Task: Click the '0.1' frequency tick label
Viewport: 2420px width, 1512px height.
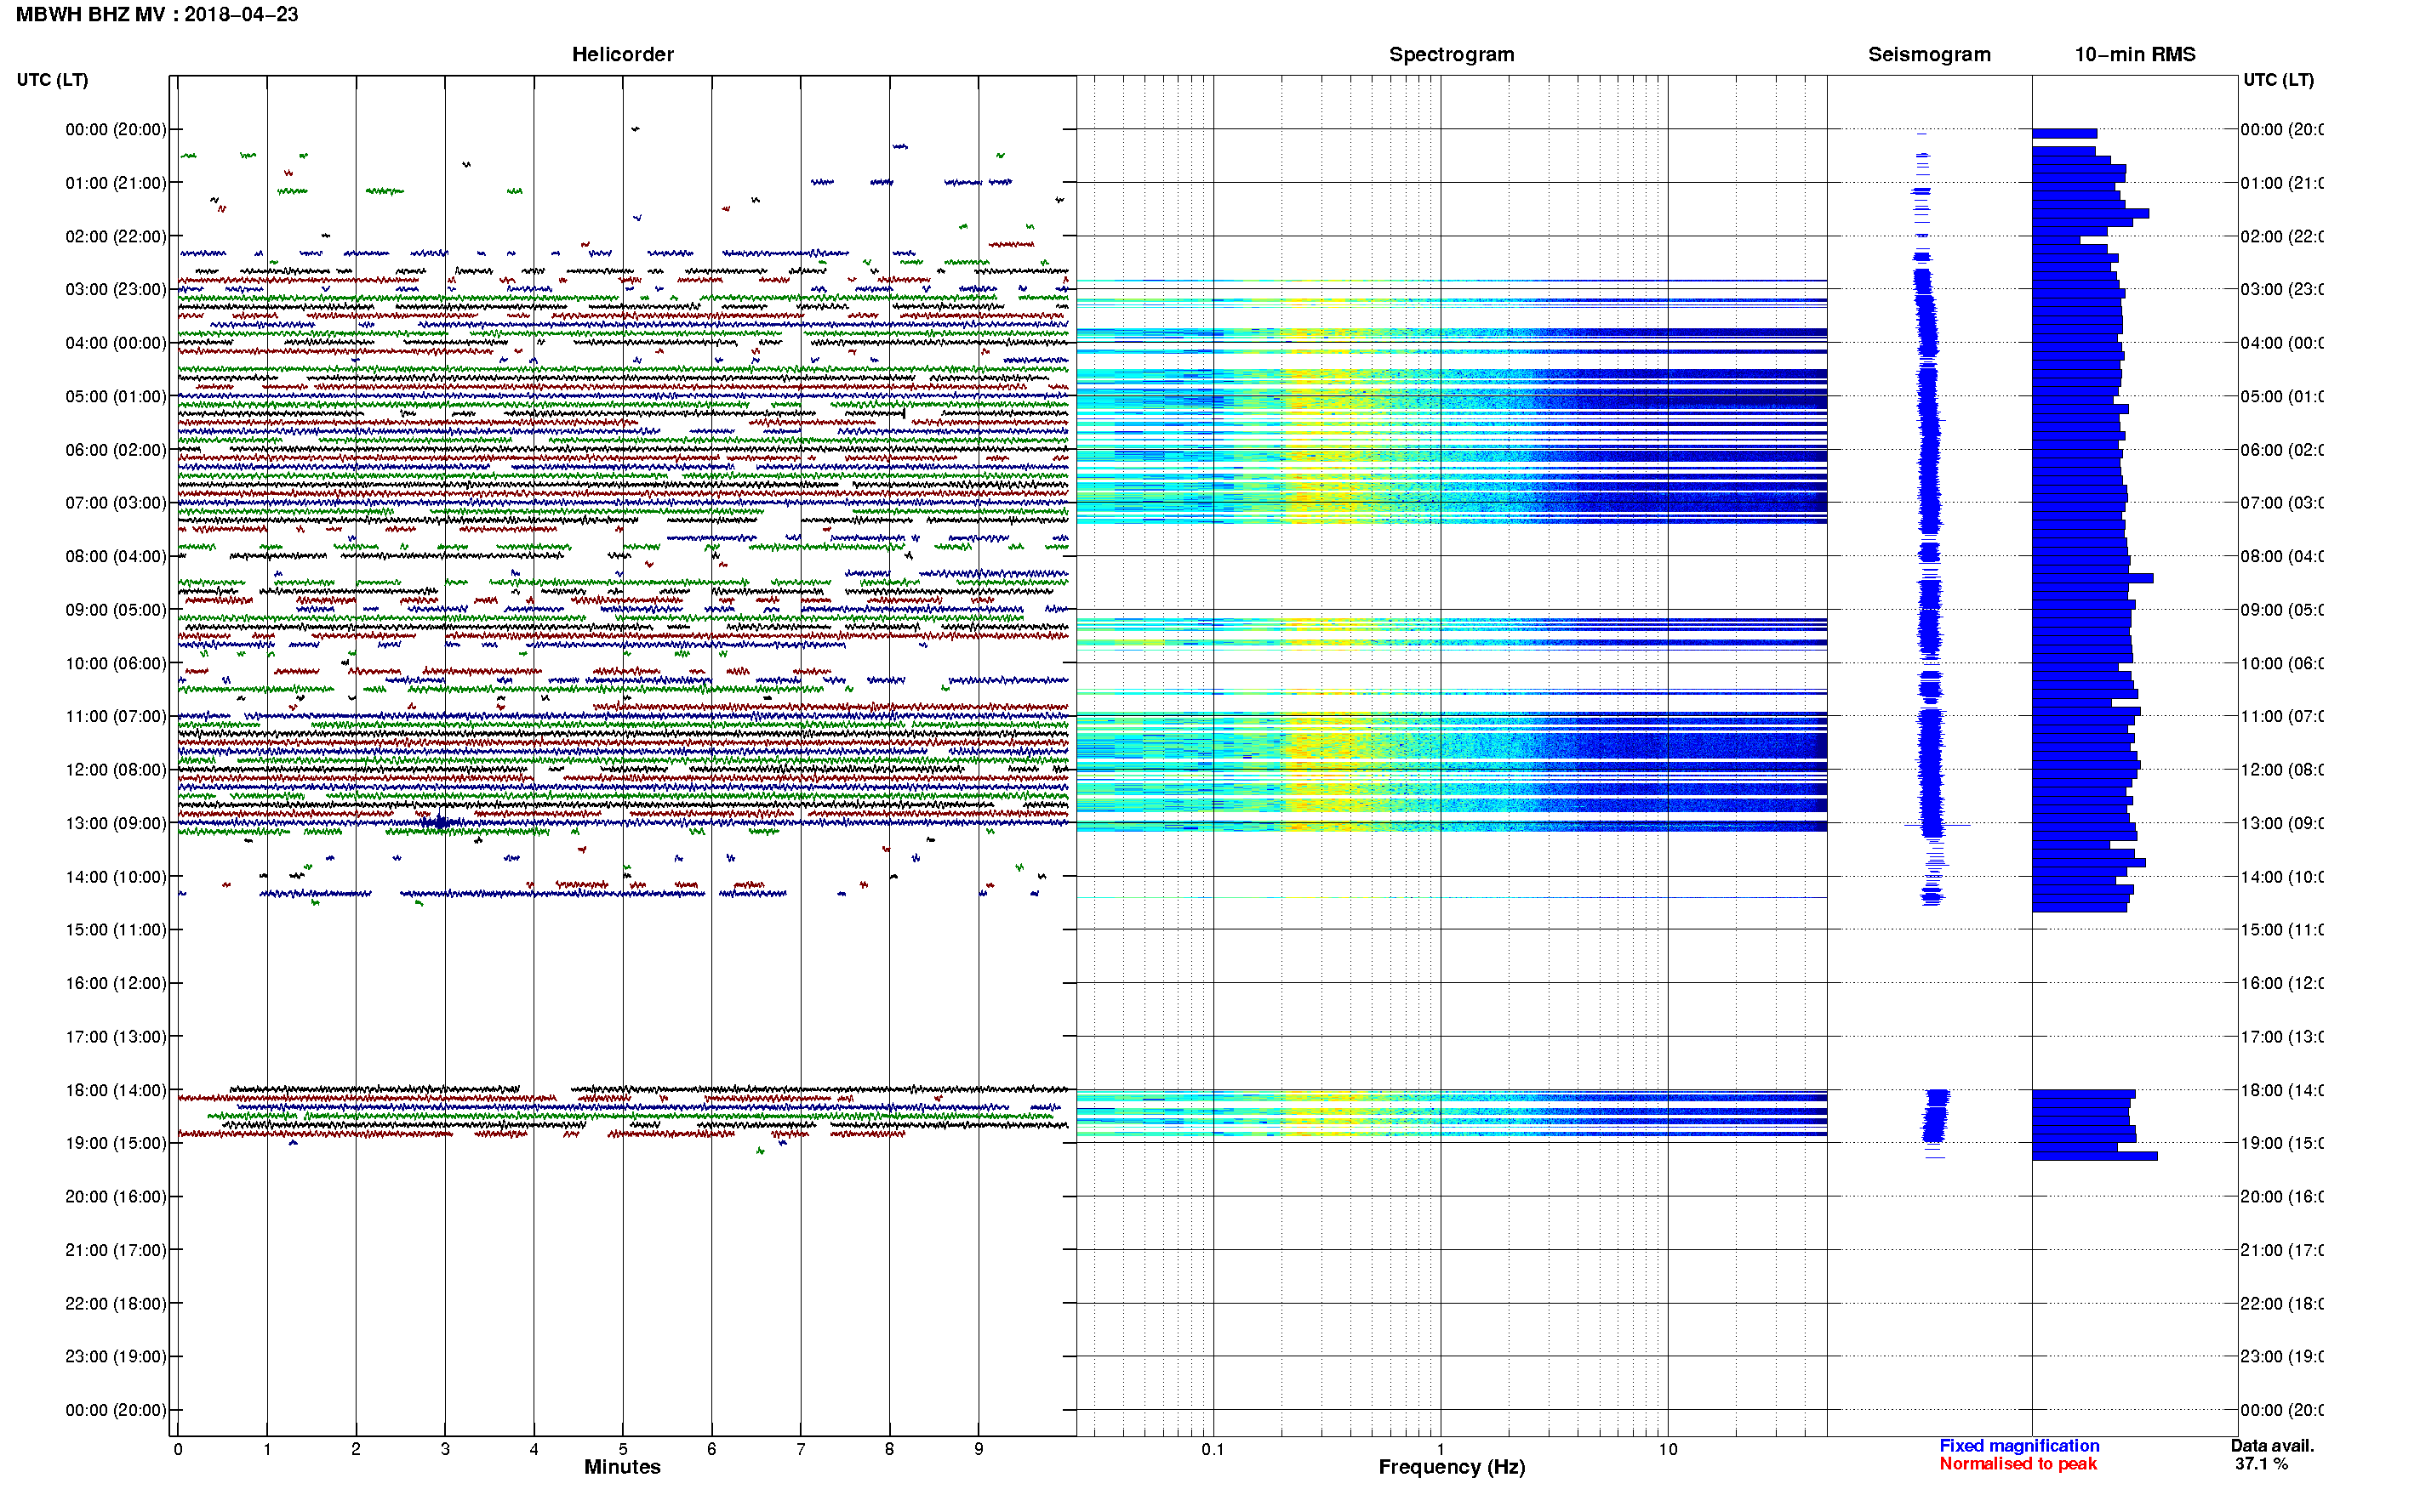Action: 1213,1449
